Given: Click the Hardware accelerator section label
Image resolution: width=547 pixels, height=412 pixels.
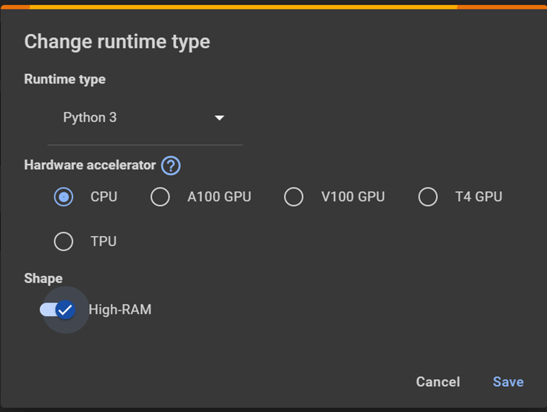Looking at the screenshot, I should [90, 165].
